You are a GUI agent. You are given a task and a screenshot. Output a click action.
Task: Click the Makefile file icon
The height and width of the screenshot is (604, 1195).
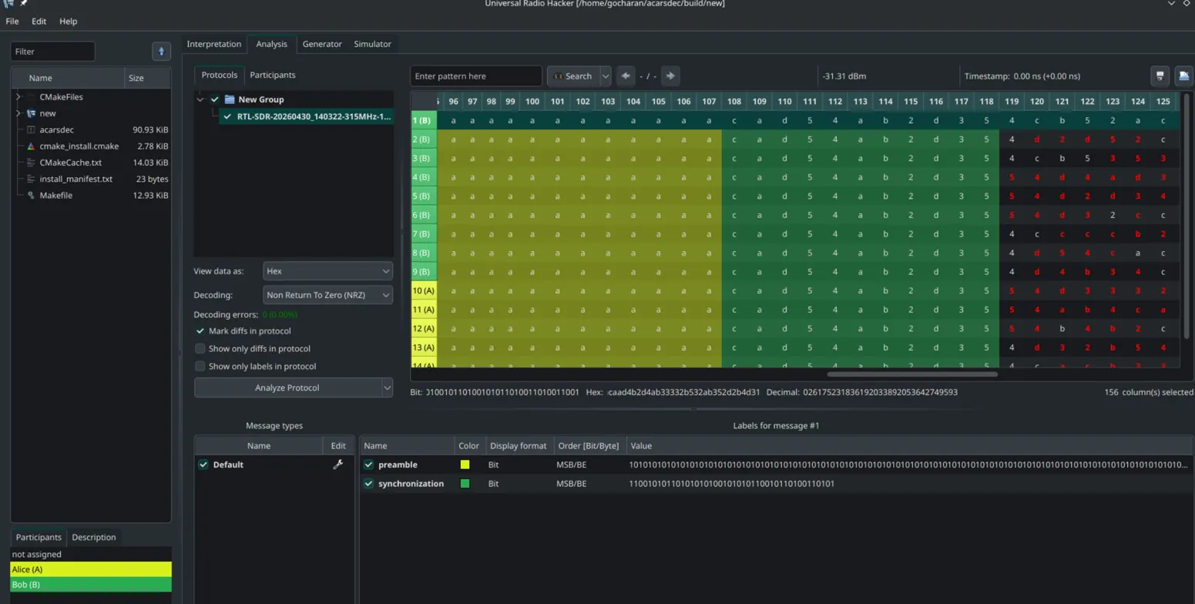31,196
